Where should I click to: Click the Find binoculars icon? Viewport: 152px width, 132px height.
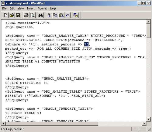coord(41,15)
